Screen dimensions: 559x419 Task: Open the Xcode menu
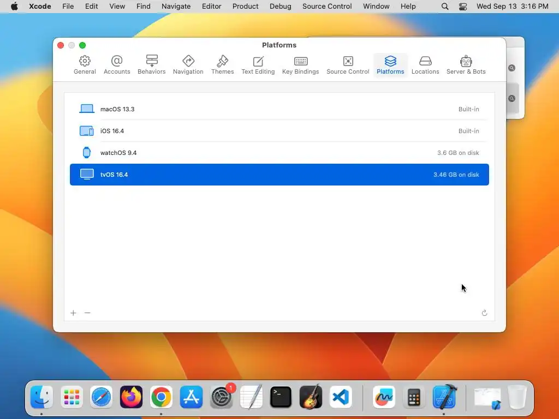click(40, 7)
